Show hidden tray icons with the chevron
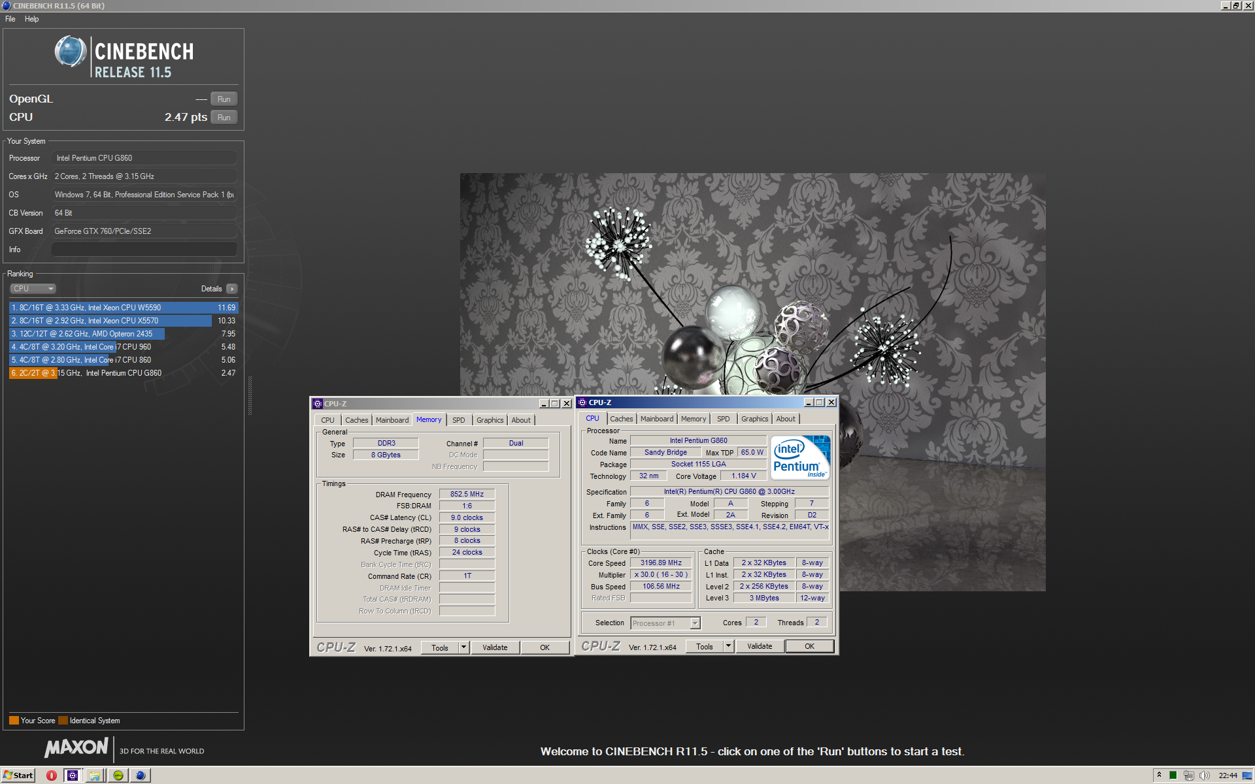The height and width of the screenshot is (784, 1255). click(1159, 776)
